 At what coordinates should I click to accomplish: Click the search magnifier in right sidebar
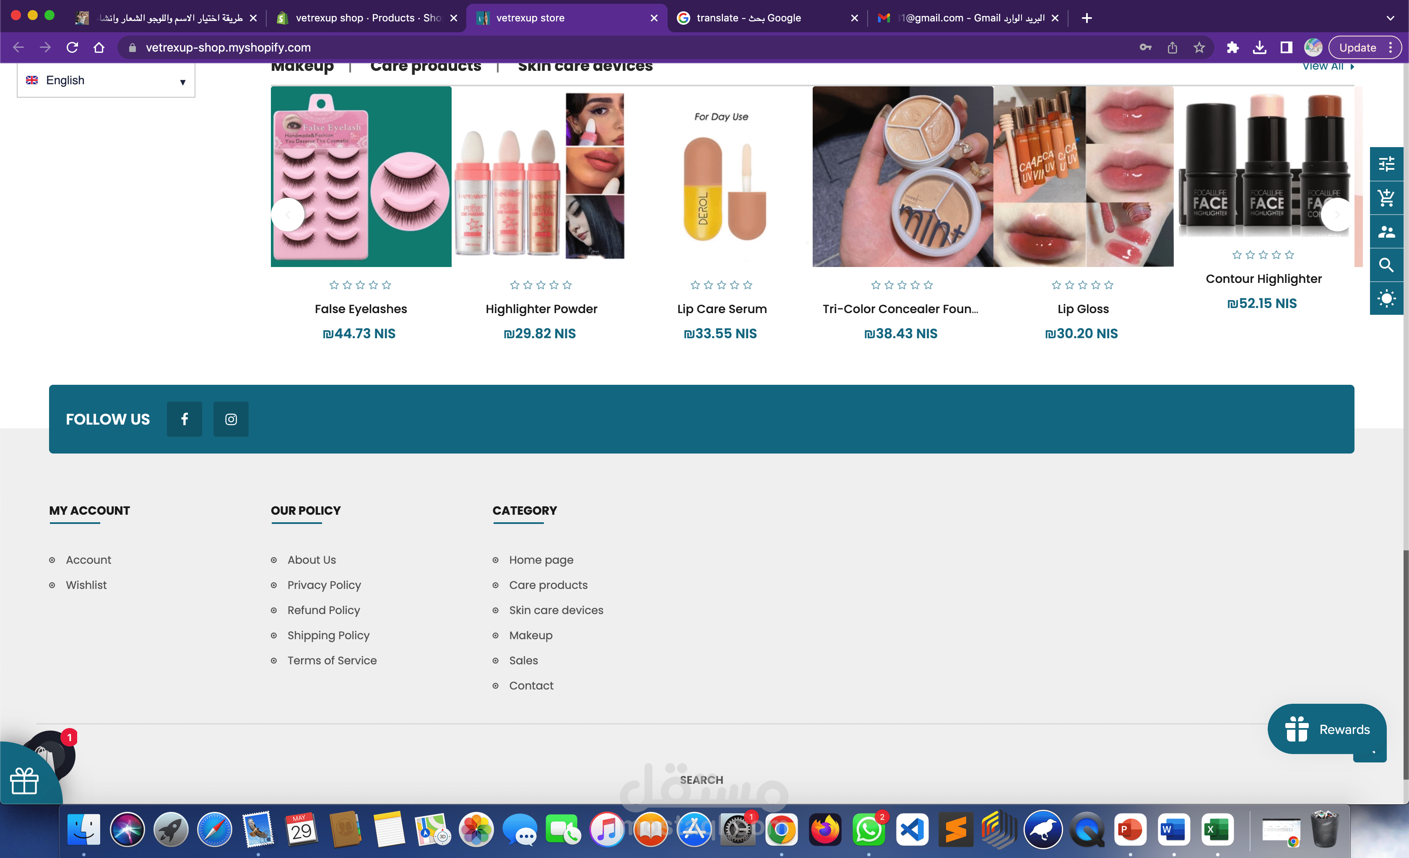click(x=1386, y=264)
